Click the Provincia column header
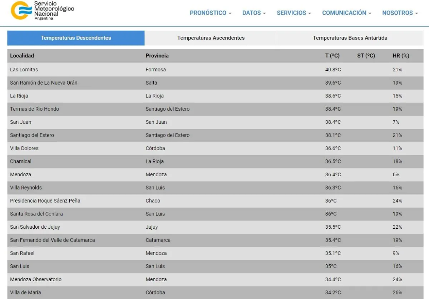 coord(157,56)
